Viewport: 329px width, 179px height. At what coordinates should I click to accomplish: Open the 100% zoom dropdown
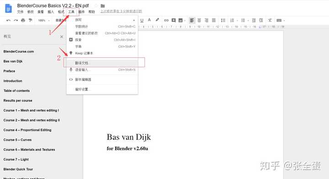44,21
